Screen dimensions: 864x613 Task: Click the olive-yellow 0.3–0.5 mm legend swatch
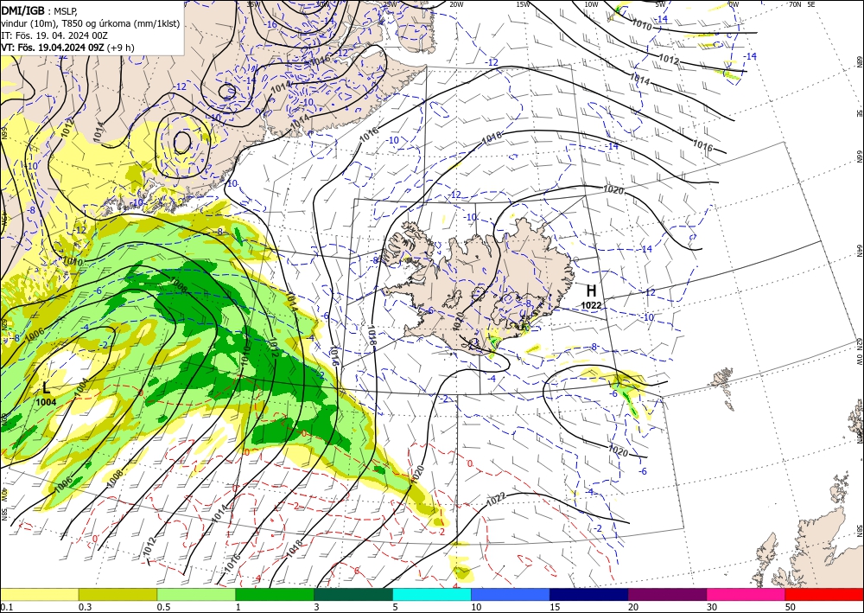[118, 594]
